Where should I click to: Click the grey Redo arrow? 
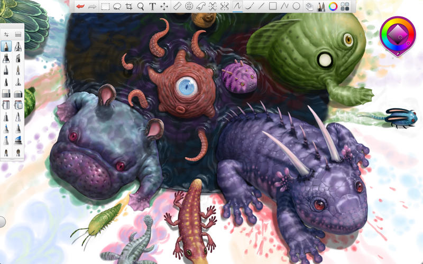tap(92, 6)
